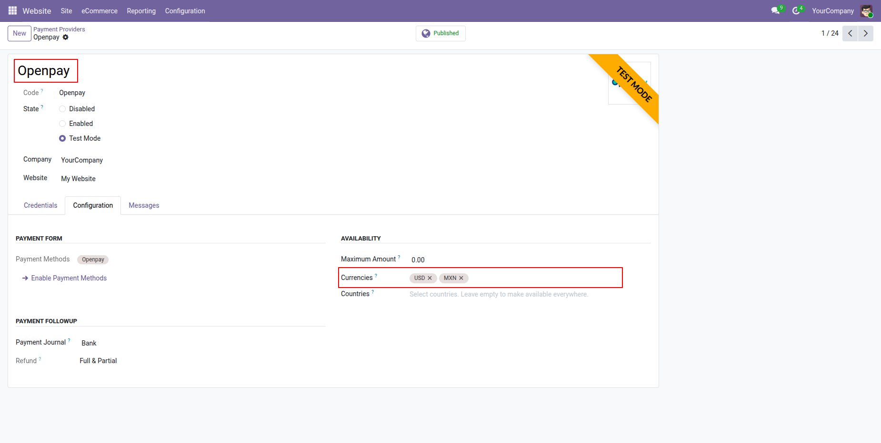Click the Code value Openpay
Image resolution: width=881 pixels, height=443 pixels.
tap(72, 93)
